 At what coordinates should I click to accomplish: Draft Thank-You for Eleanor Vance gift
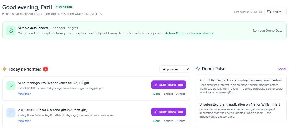[169, 85]
